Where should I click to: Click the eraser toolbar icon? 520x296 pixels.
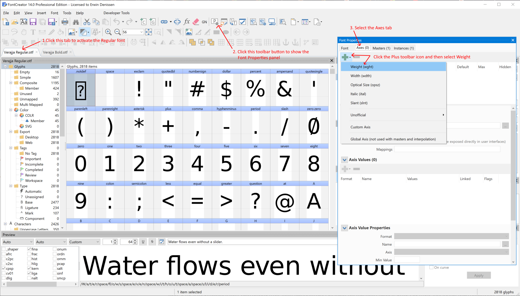pyautogui.click(x=196, y=22)
